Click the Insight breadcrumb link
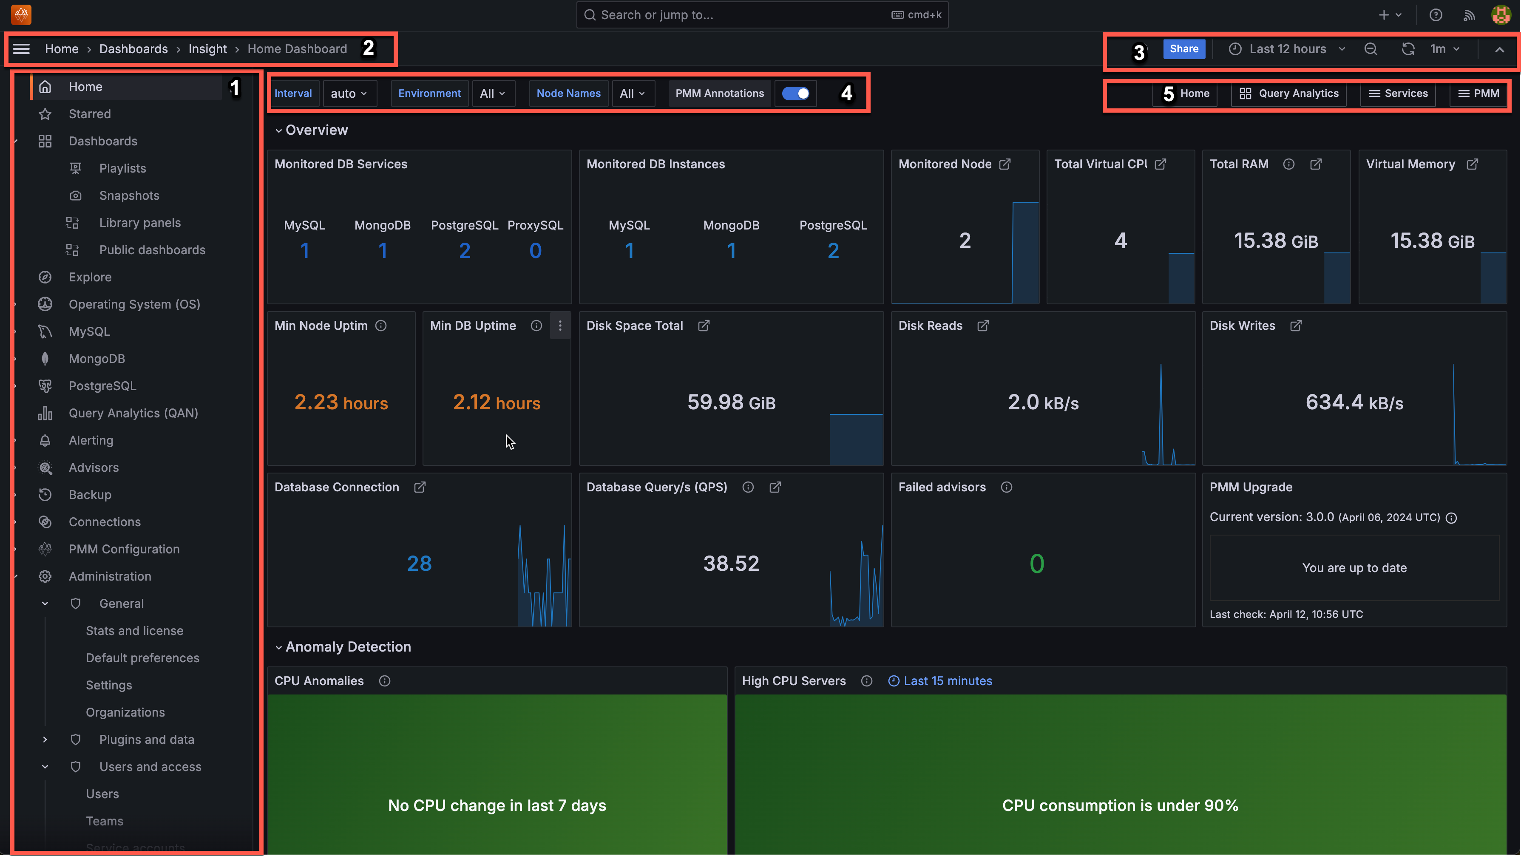 pos(207,49)
